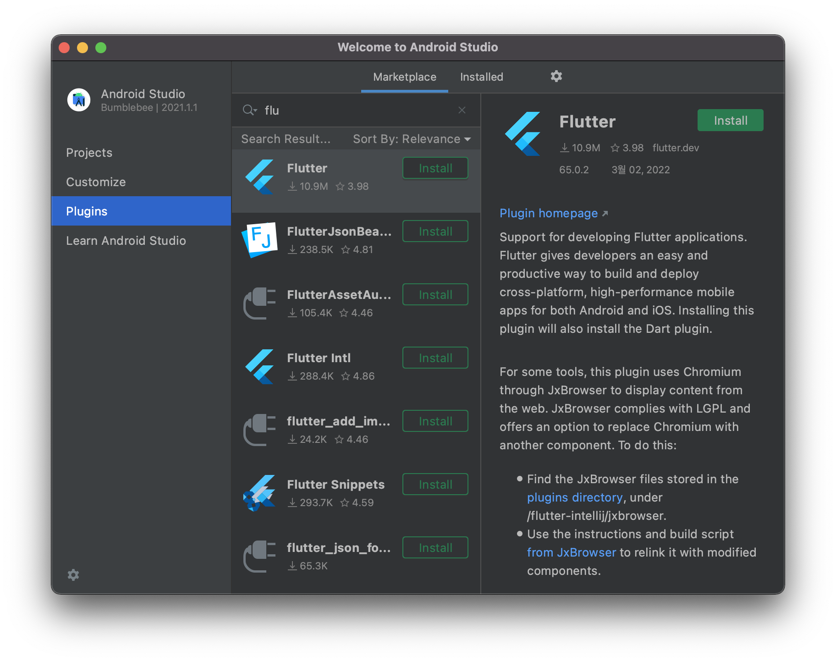
Task: Open the Plugin homepage link
Action: click(549, 213)
